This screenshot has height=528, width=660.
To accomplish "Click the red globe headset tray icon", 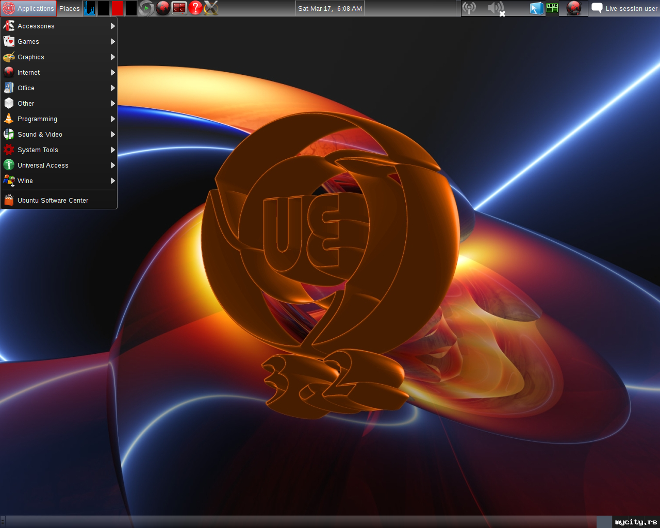I will click(573, 8).
